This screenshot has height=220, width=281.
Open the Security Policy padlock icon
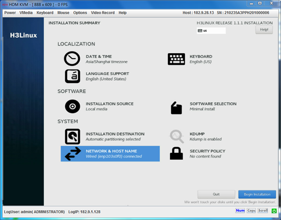click(x=176, y=153)
